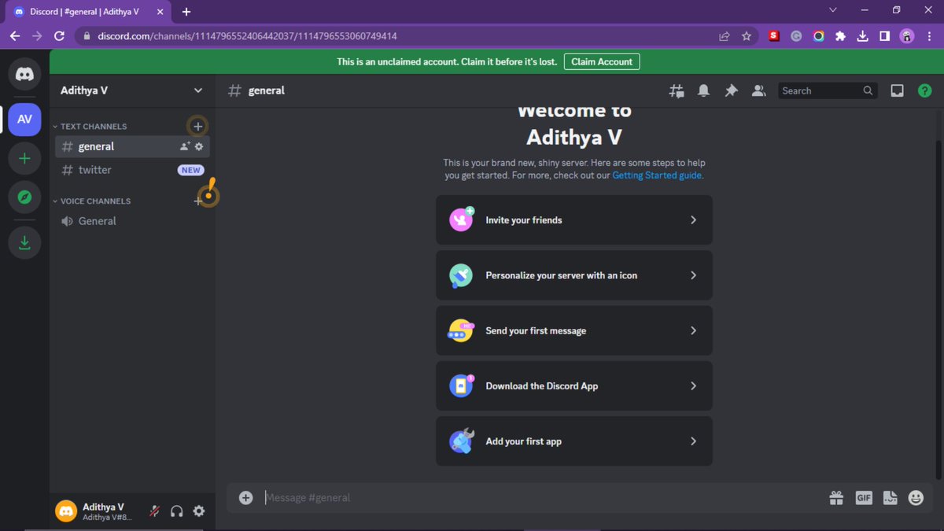Open emoji picker smiley icon
The height and width of the screenshot is (531, 944).
click(916, 497)
